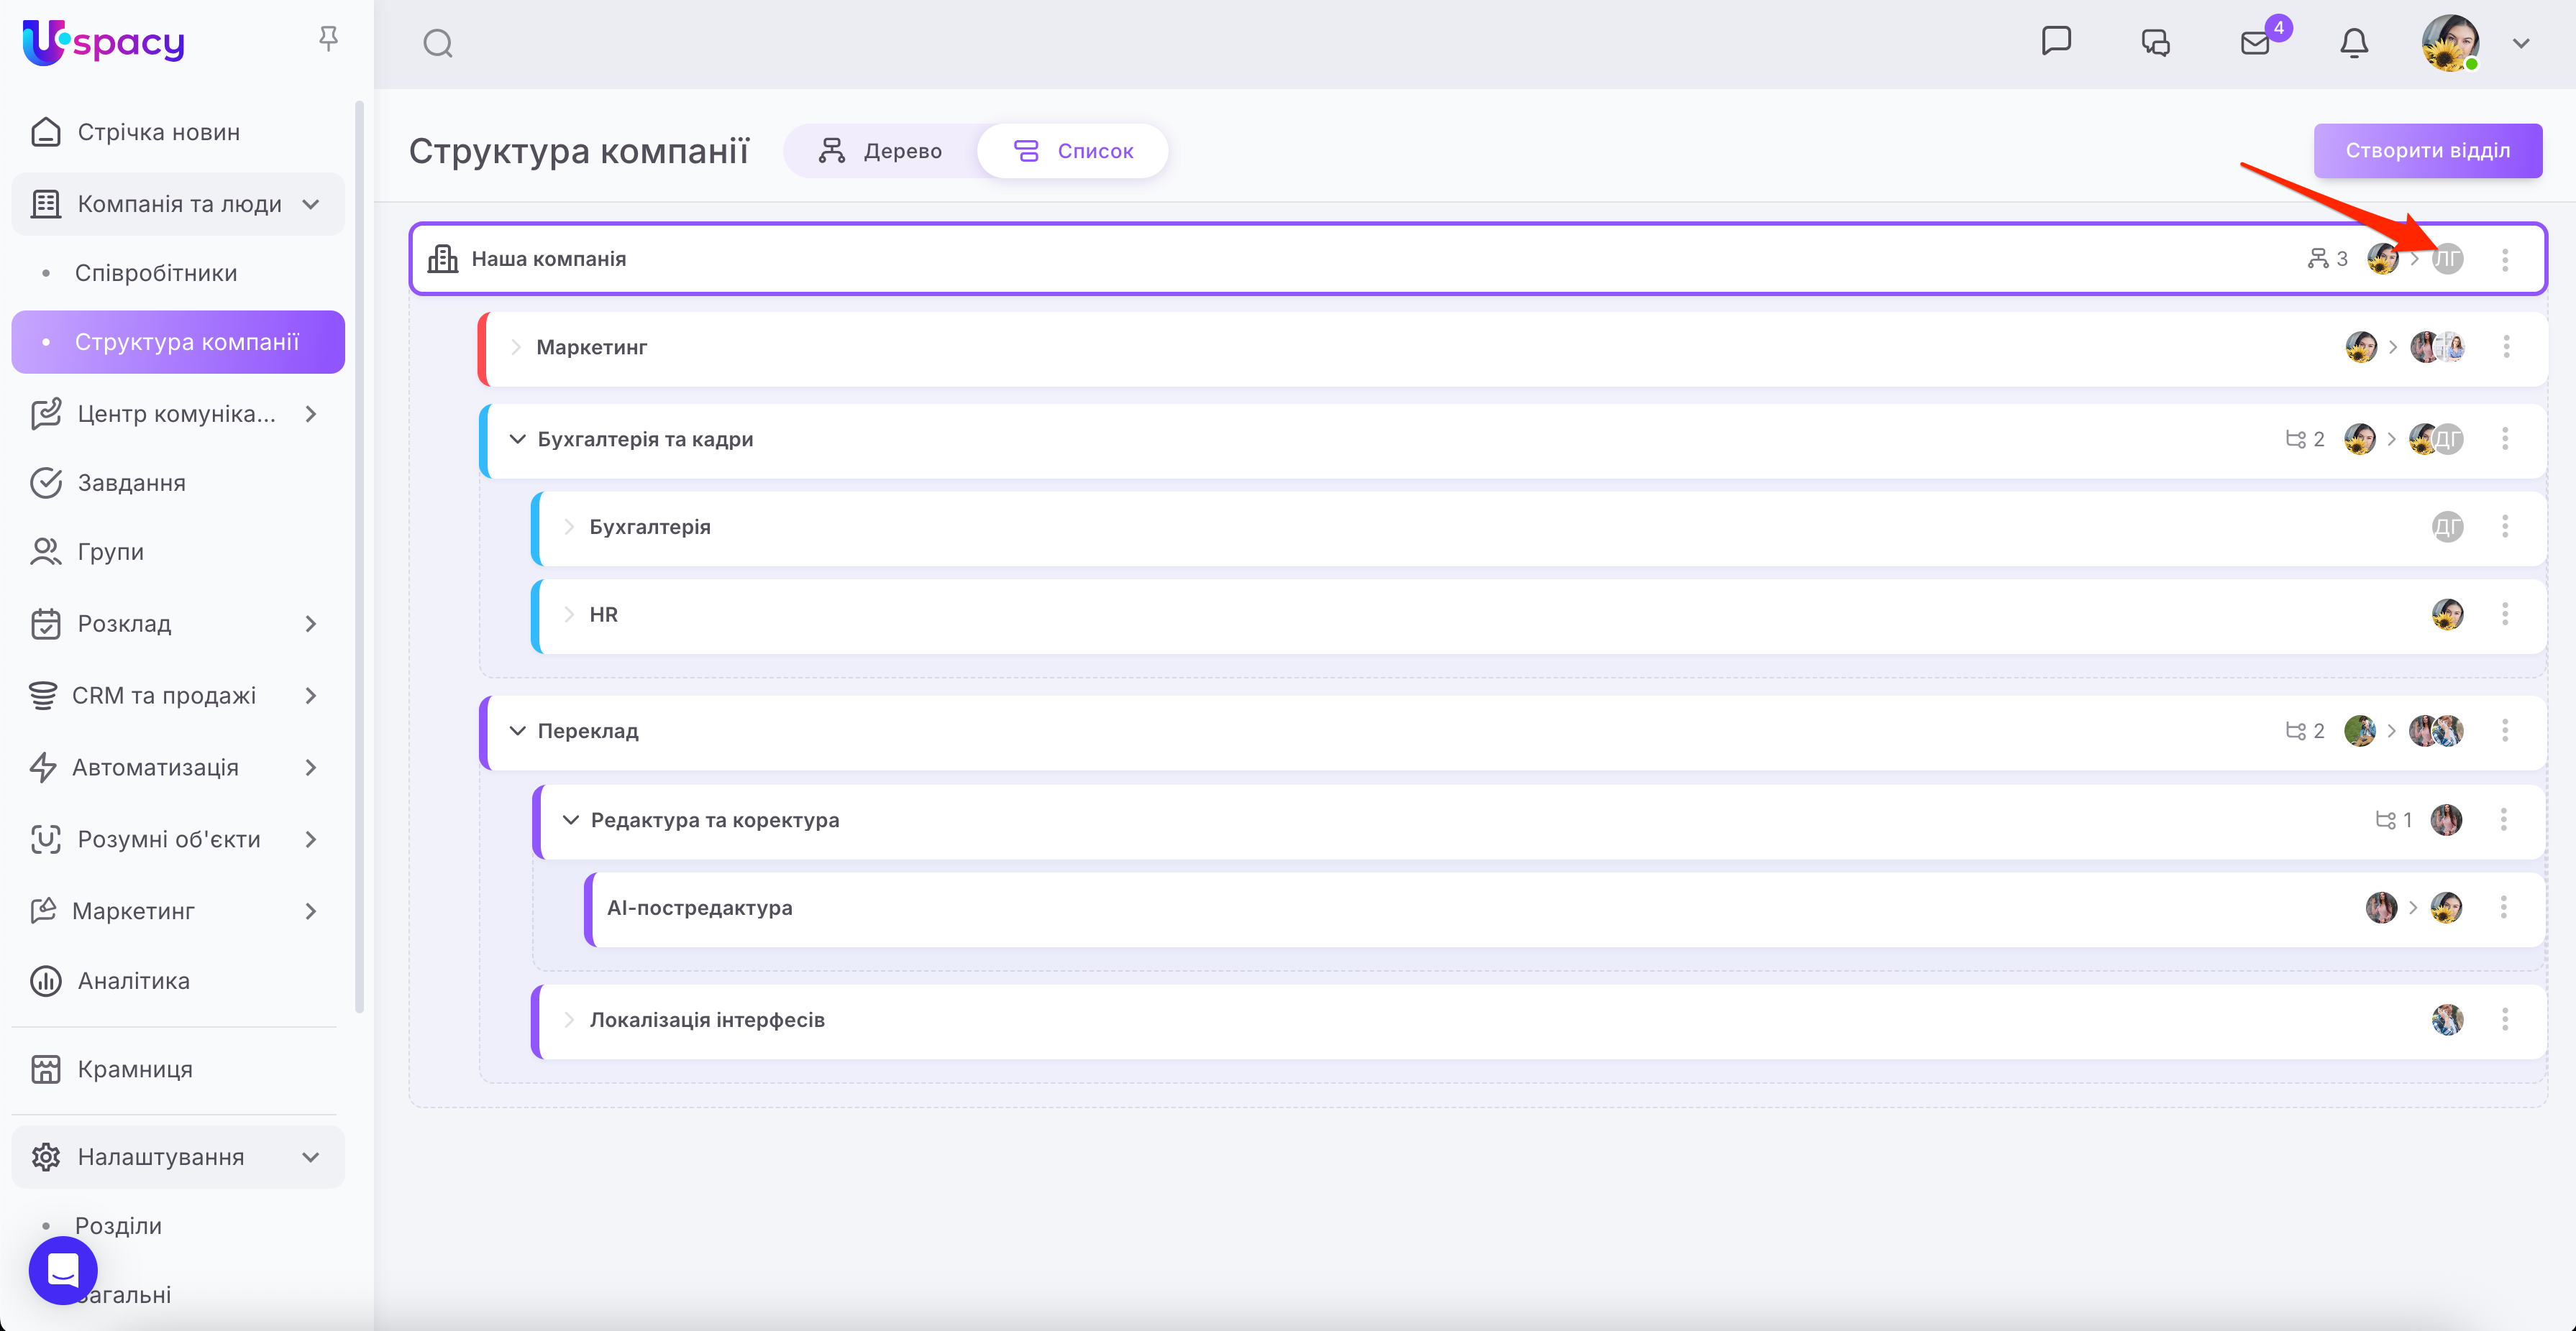Open three-dot menu for HR row

[2505, 614]
